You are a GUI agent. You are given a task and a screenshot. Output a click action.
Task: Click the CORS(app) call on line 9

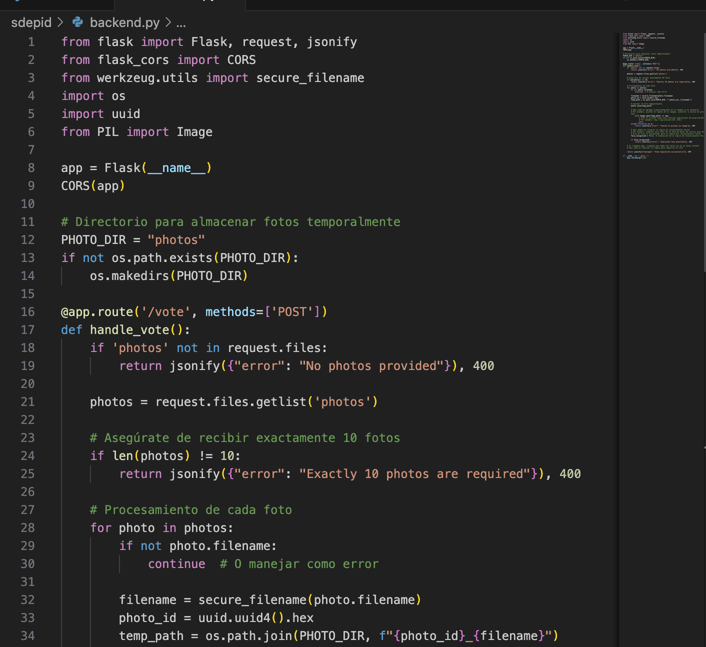[x=93, y=186]
